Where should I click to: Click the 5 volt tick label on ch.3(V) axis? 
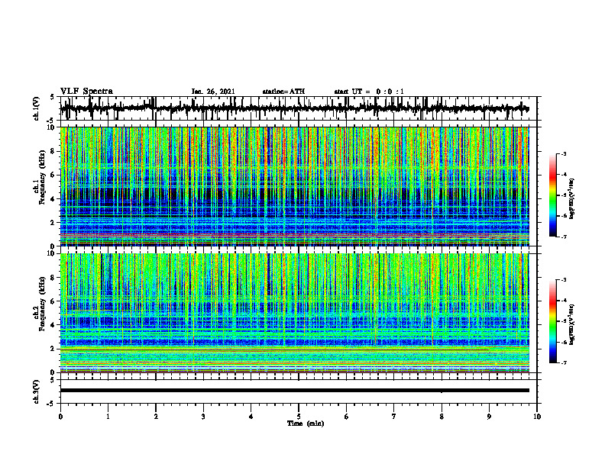point(52,380)
